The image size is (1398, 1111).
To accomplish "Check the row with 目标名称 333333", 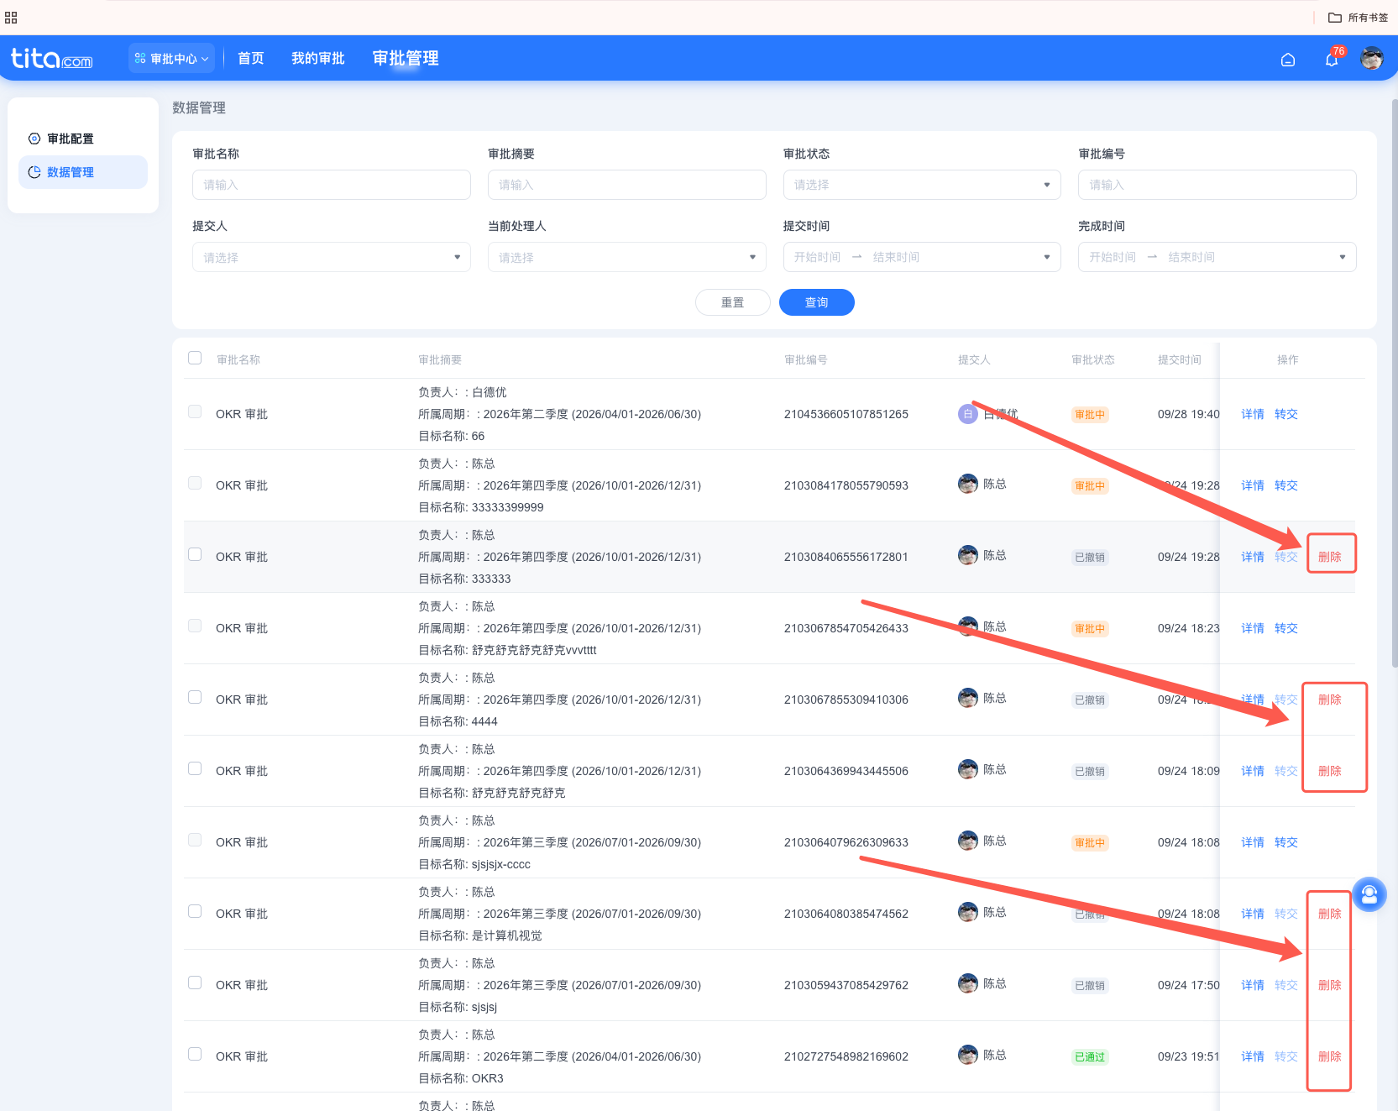I will pos(195,554).
